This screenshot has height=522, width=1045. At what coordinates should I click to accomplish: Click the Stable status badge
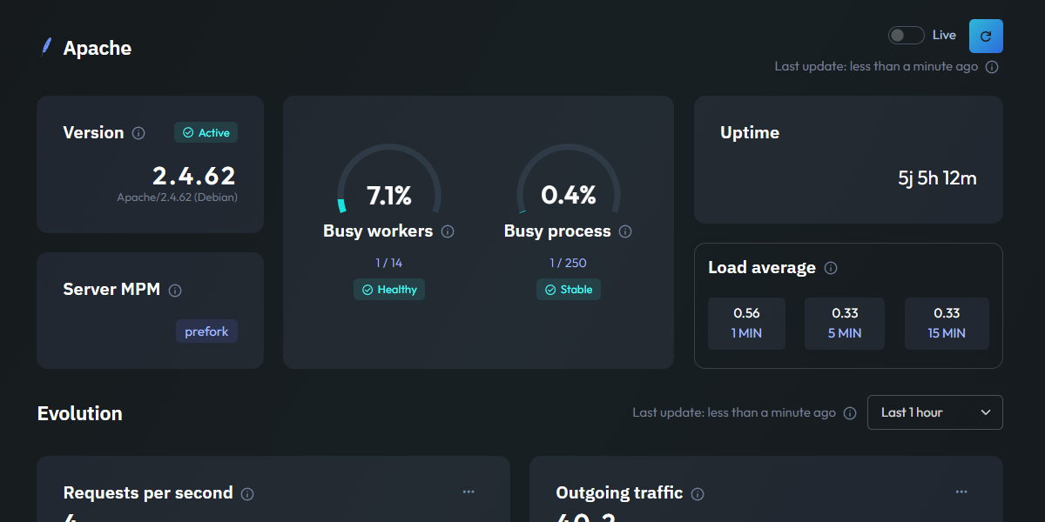point(569,290)
